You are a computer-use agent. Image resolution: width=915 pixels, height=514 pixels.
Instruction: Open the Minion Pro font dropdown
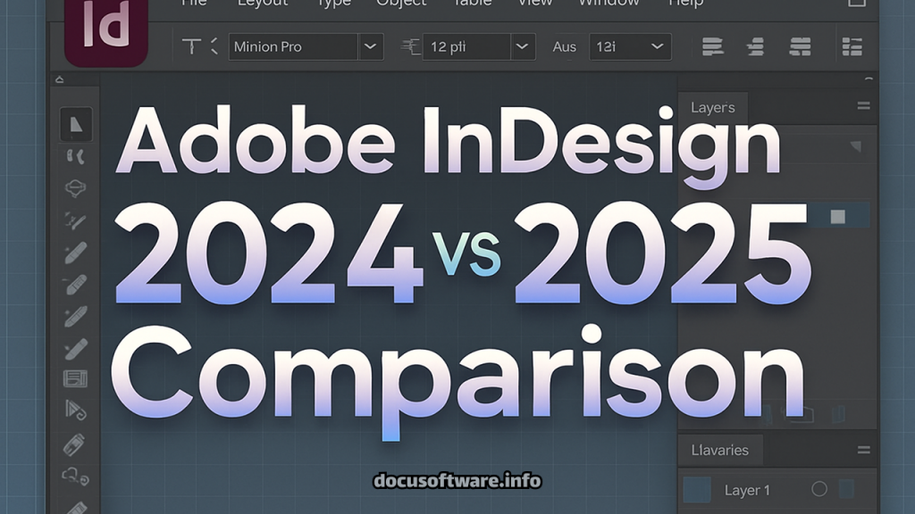point(370,46)
